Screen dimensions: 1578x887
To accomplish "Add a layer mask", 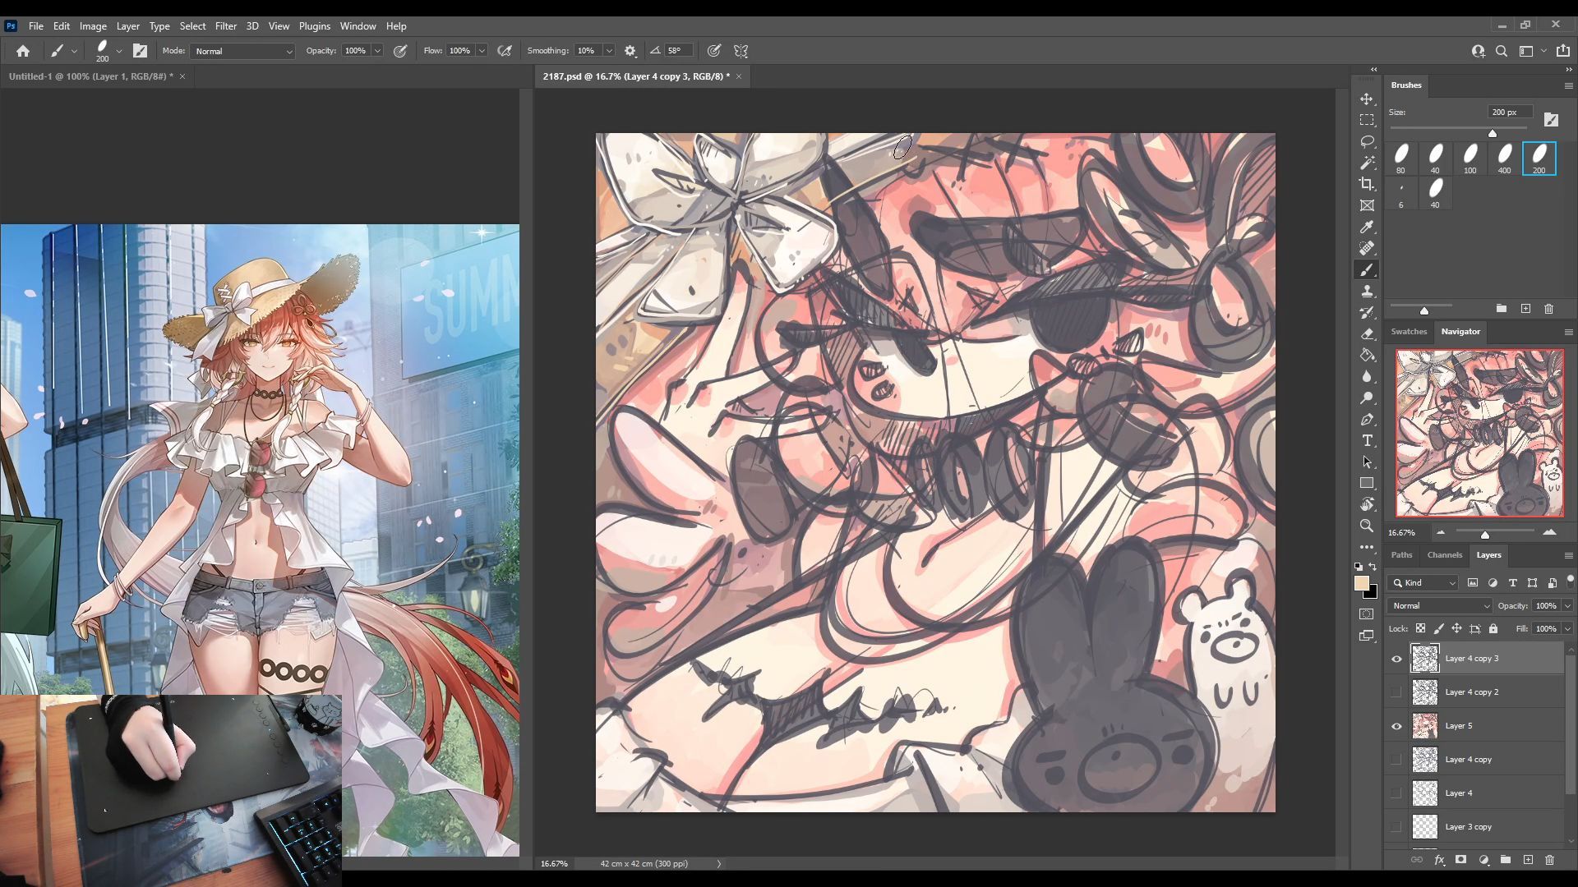I will [1460, 860].
